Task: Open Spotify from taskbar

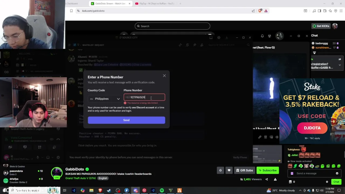Action: click(x=162, y=190)
